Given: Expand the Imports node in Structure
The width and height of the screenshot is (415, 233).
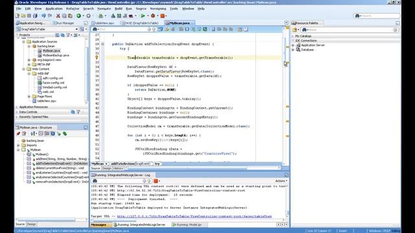Looking at the screenshot, I should point(18,145).
